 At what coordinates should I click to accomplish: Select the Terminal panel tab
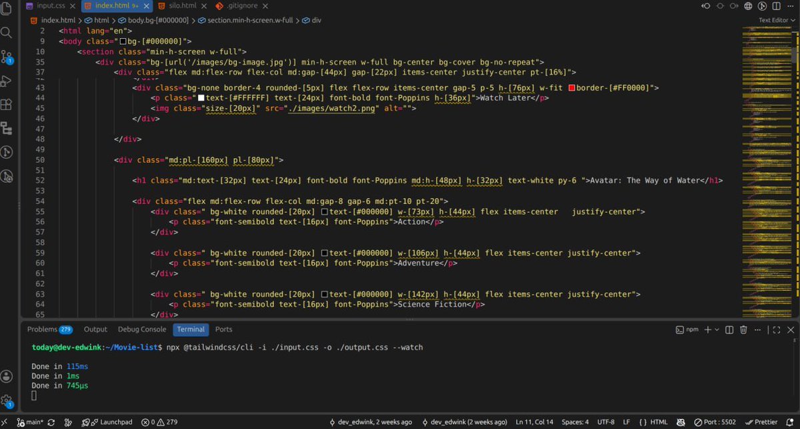191,330
